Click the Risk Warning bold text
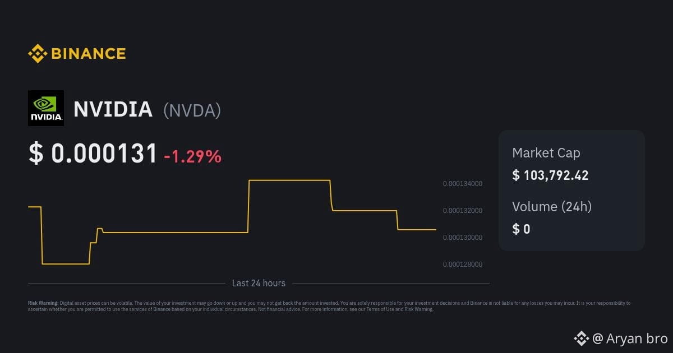Image resolution: width=673 pixels, height=353 pixels. click(x=43, y=303)
